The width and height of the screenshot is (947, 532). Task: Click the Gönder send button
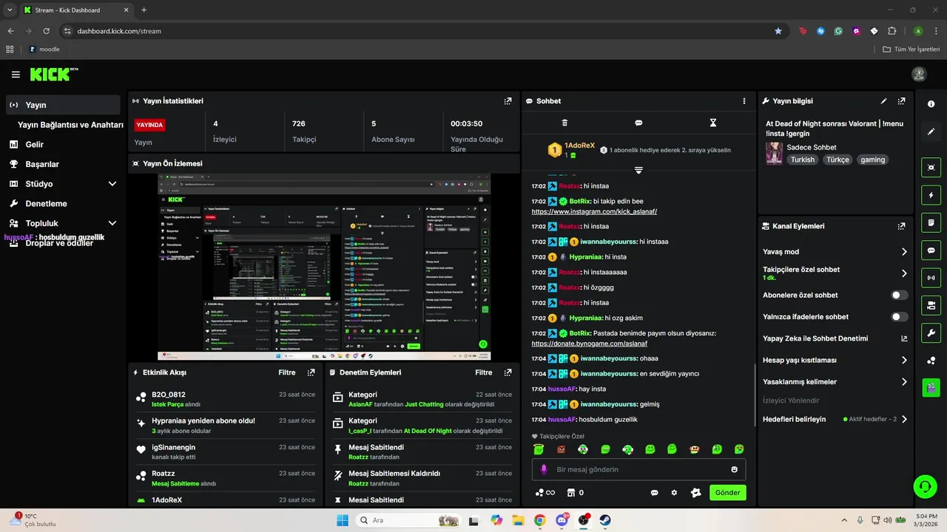pyautogui.click(x=727, y=493)
